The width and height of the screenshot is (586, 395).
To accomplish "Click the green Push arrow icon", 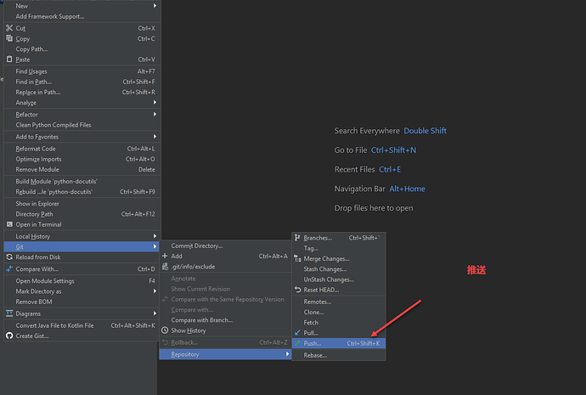I will tap(297, 342).
